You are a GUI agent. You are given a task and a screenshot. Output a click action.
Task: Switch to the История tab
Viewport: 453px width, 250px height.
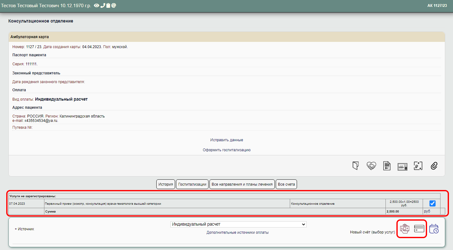[x=165, y=184]
